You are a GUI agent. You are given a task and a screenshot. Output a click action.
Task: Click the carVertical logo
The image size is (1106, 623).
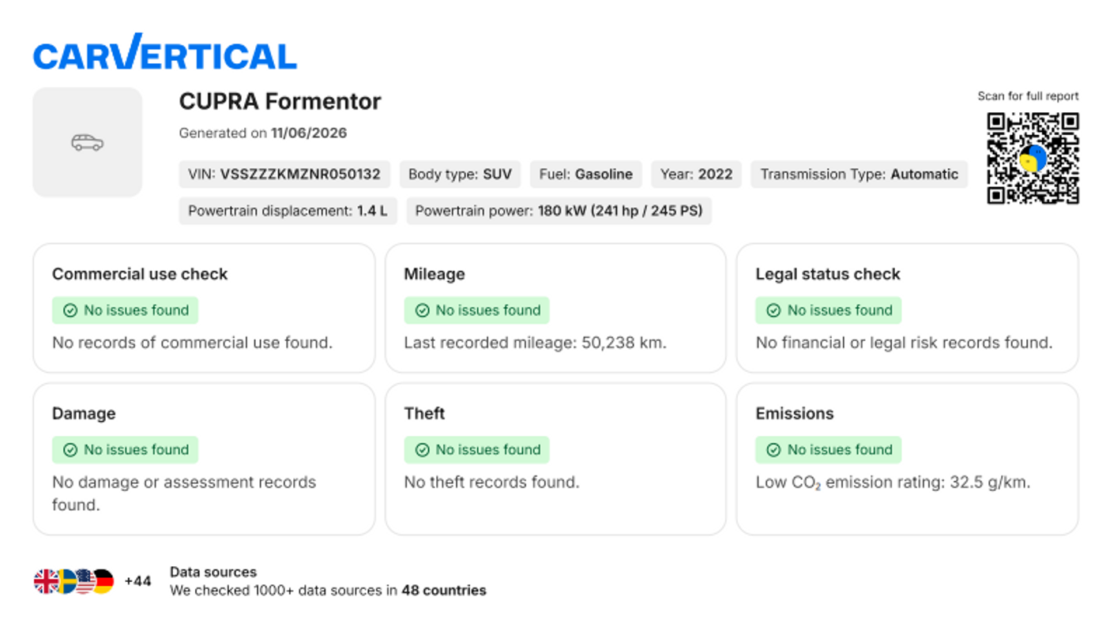point(165,53)
